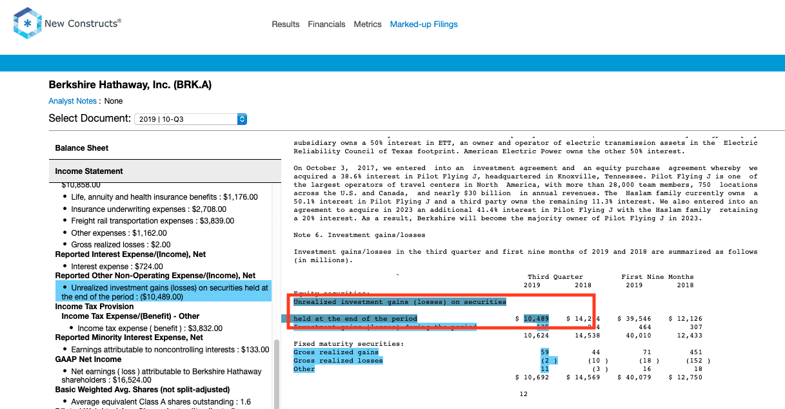Image resolution: width=785 pixels, height=409 pixels.
Task: Click the $ 10,692 total in table
Action: pyautogui.click(x=532, y=377)
